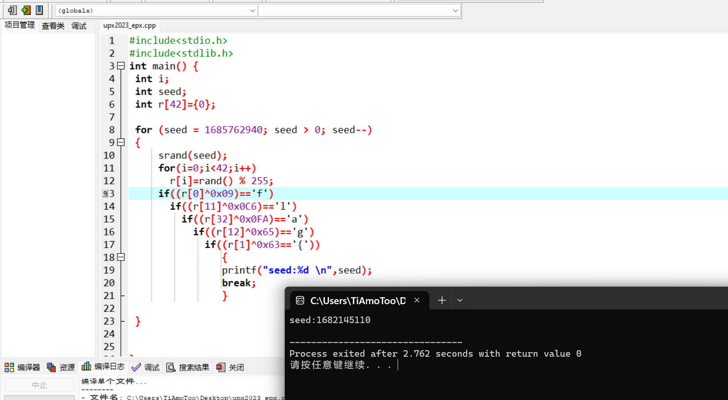This screenshot has height=400, width=728.
Task: Click the green arrow goto-bookmark icon
Action: (x=26, y=10)
